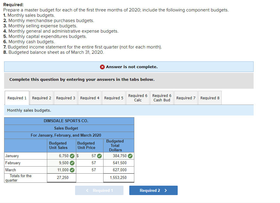Click green checkmark next to January unit sales 6,750
The height and width of the screenshot is (203, 280).
click(x=72, y=156)
